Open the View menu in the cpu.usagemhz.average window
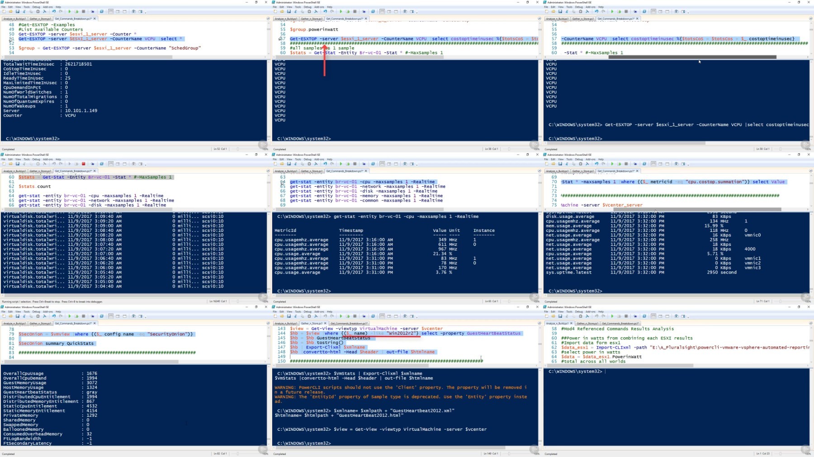Screen dimensions: 814x457 (289, 160)
